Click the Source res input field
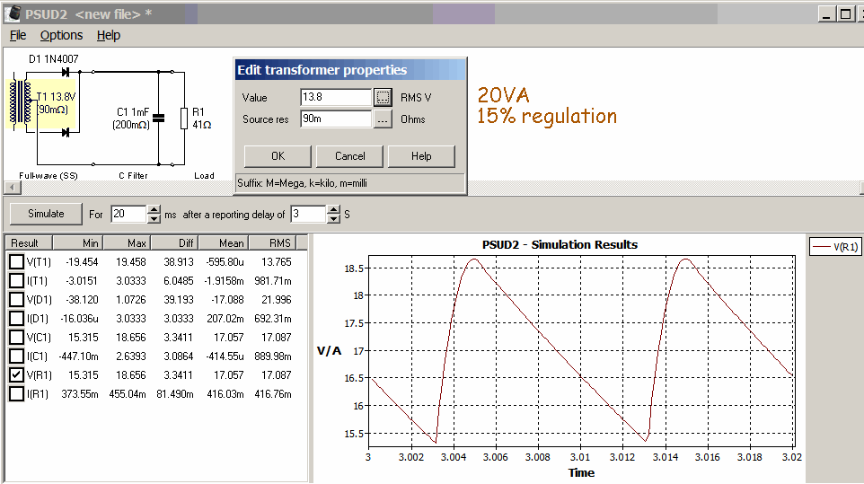Viewport: 864px width, 484px height. click(336, 119)
